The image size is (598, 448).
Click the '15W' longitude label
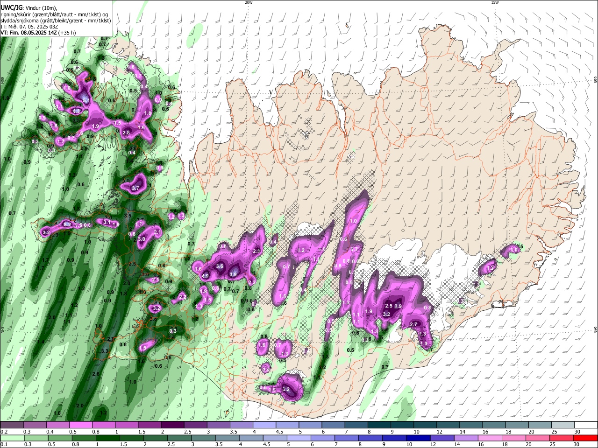[x=495, y=2]
